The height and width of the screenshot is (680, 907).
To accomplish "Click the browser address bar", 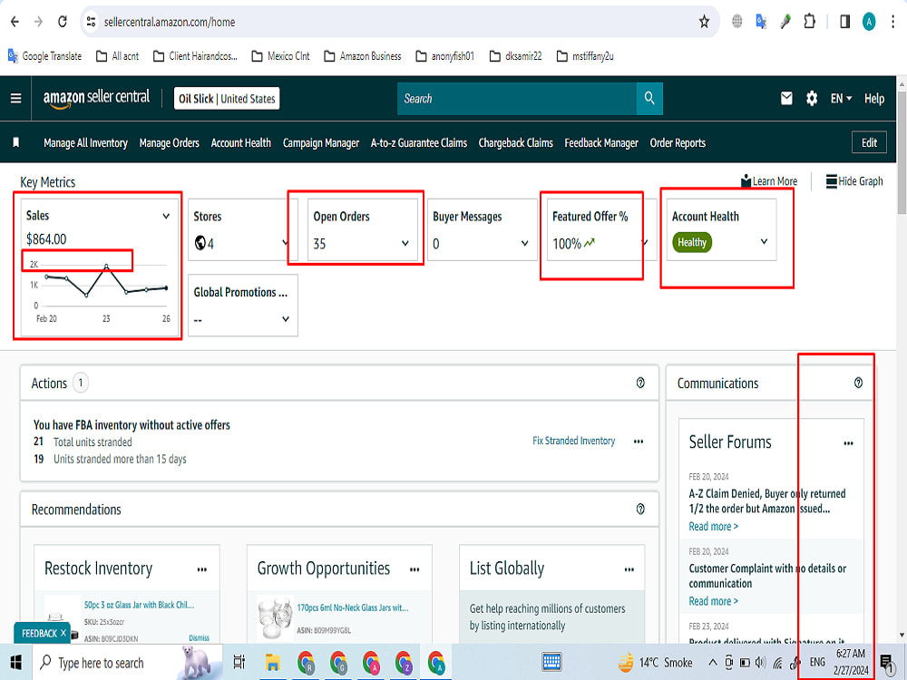I will pos(399,22).
